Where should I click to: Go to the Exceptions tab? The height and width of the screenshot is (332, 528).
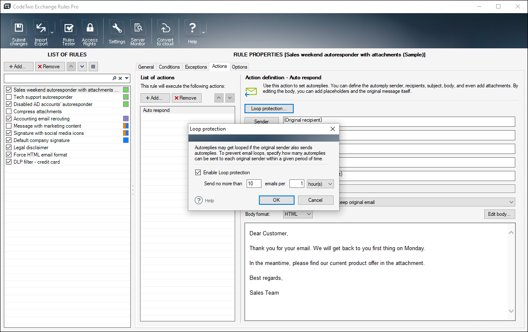(x=196, y=67)
